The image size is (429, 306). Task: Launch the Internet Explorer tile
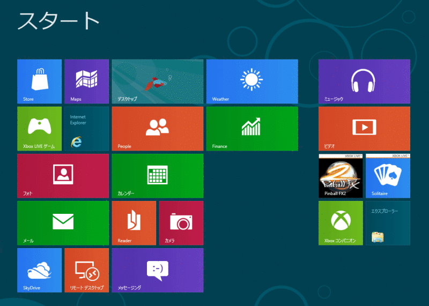(87, 129)
